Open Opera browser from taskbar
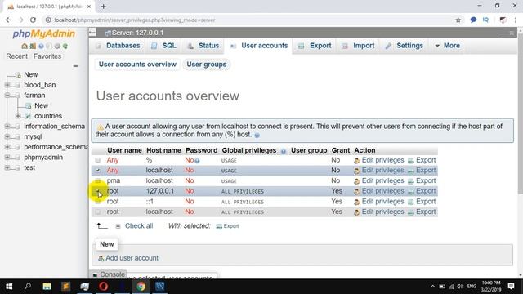 pyautogui.click(x=104, y=287)
